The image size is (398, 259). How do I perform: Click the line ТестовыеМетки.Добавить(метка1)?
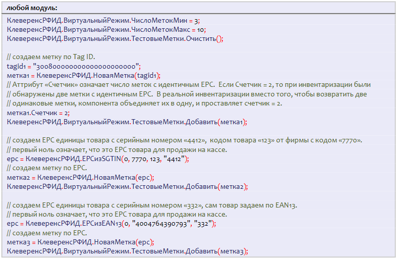[127, 122]
